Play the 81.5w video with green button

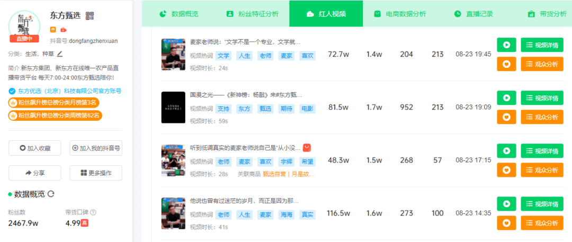tap(506, 98)
